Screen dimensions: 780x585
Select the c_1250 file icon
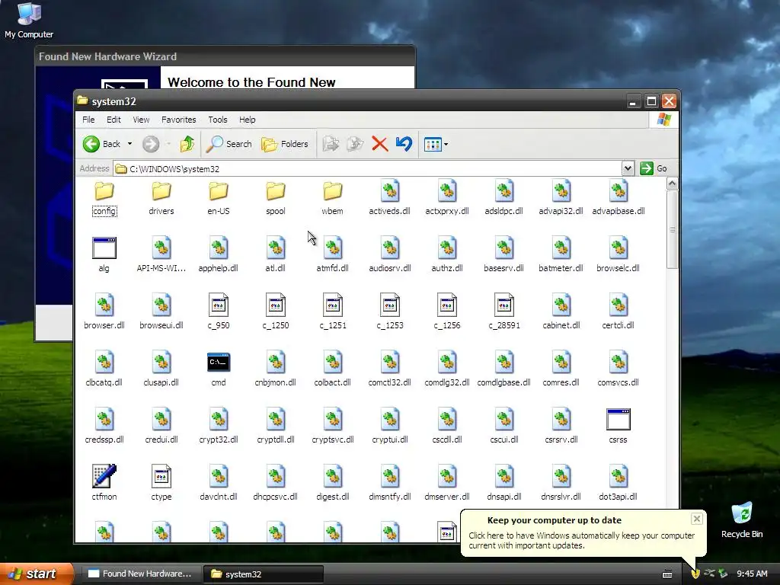click(276, 312)
